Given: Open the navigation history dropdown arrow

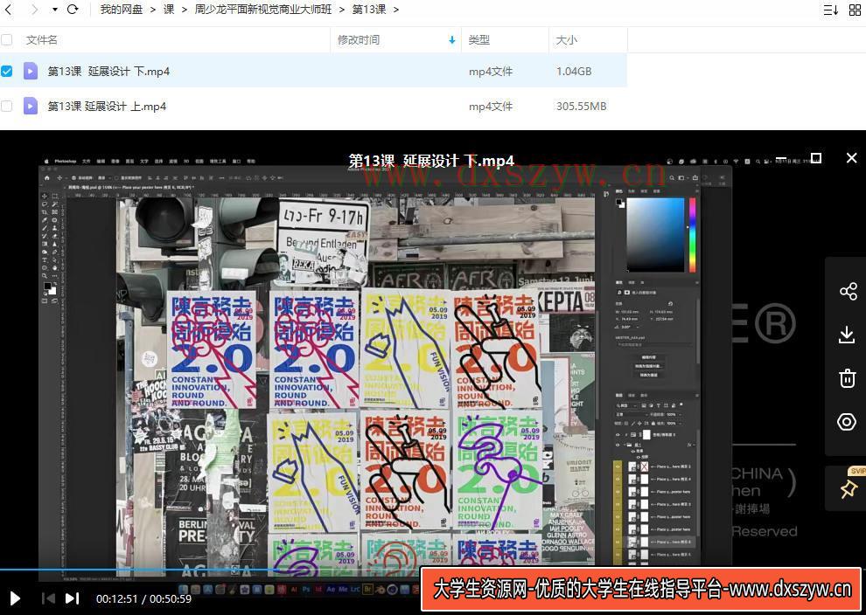Looking at the screenshot, I should click(55, 10).
